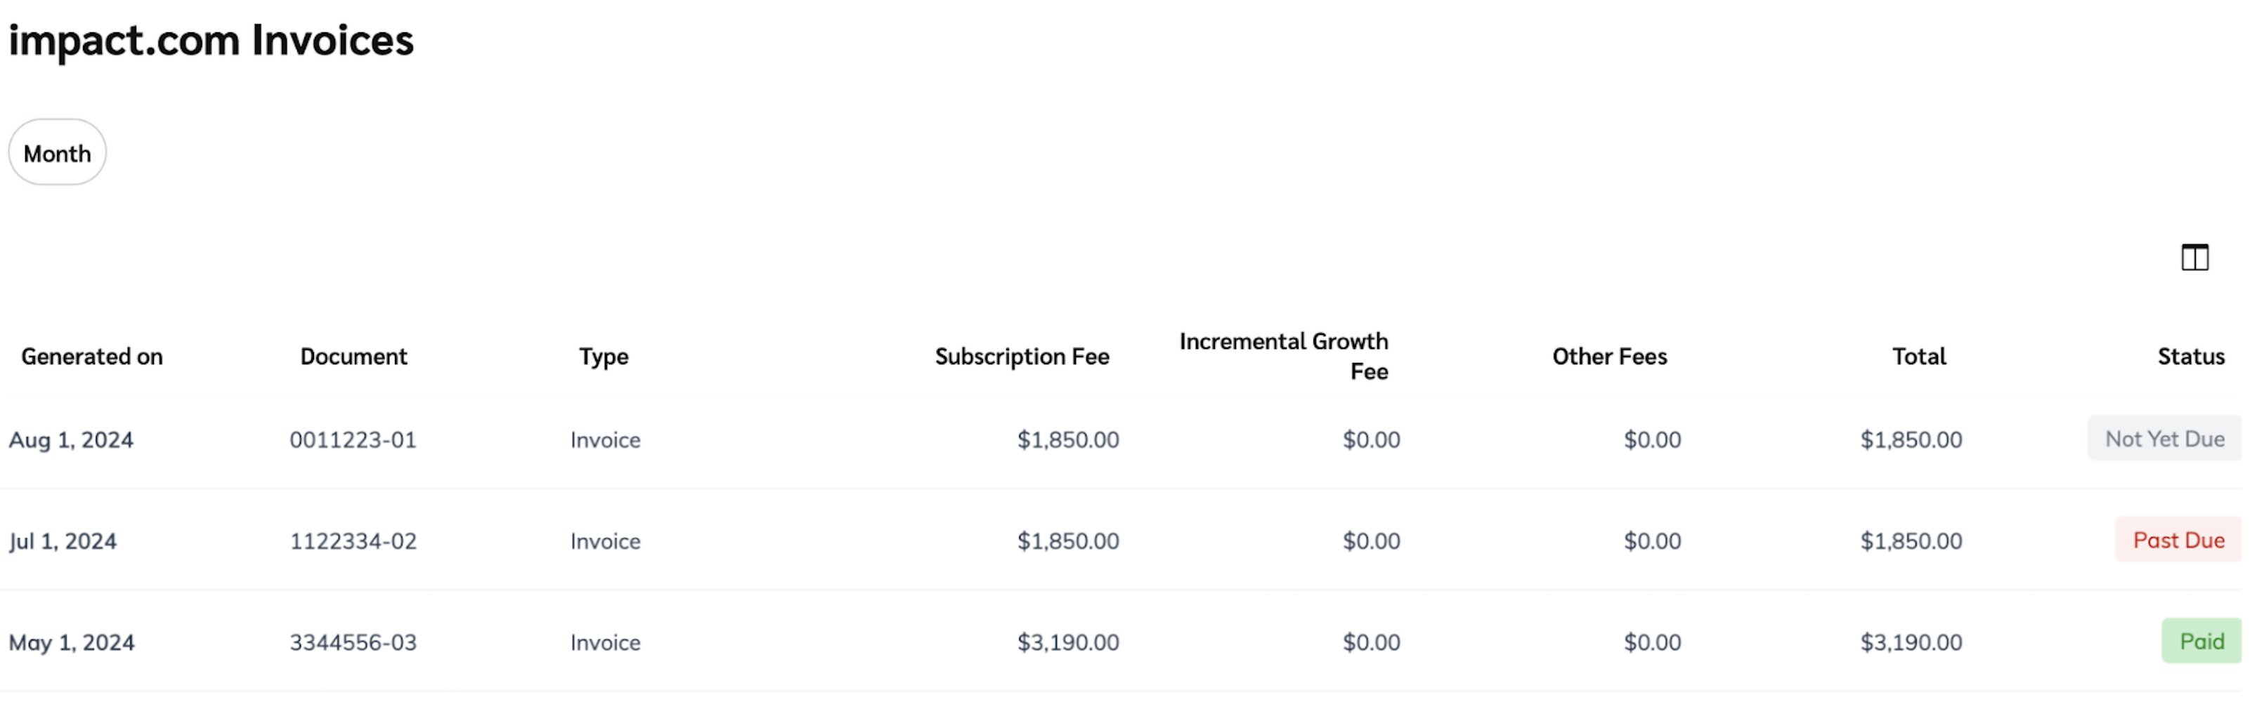The width and height of the screenshot is (2250, 723).
Task: Open the Month filter dropdown
Action: tap(57, 152)
